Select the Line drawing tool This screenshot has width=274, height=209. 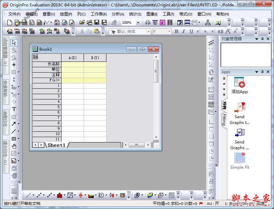(14, 131)
